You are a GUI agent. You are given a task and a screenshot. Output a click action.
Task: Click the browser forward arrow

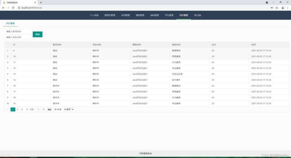pyautogui.click(x=8, y=8)
